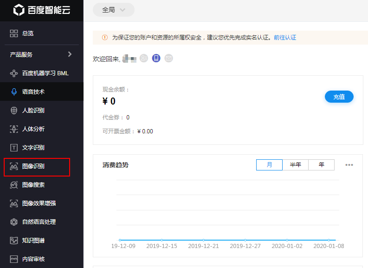This screenshot has height=268, width=368.
Task: Open 百度机器学习 BML menu item
Action: pyautogui.click(x=42, y=73)
